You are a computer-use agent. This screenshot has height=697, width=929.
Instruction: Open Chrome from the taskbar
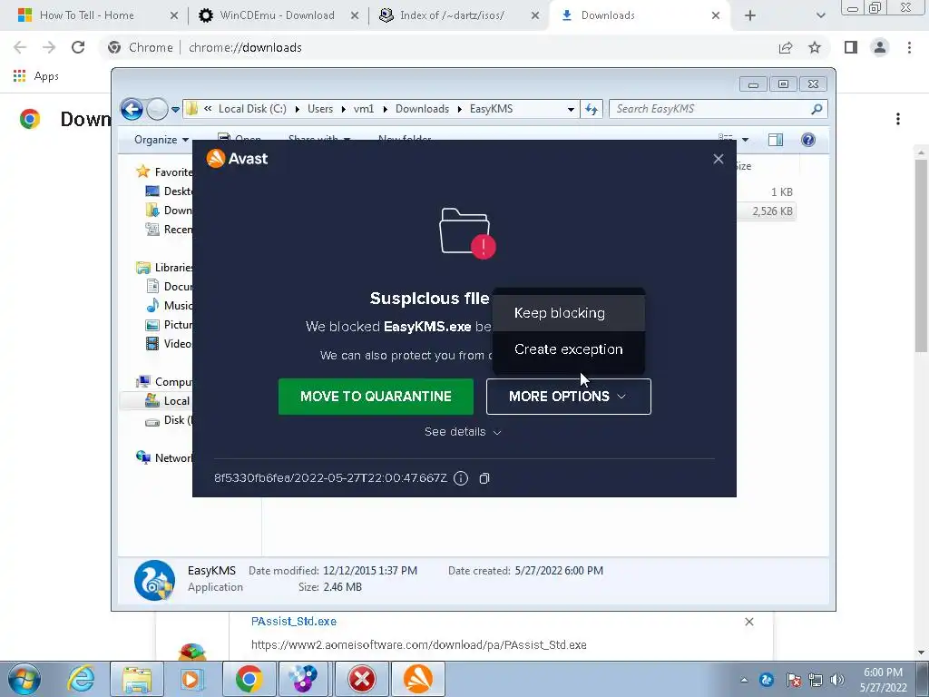click(x=249, y=679)
